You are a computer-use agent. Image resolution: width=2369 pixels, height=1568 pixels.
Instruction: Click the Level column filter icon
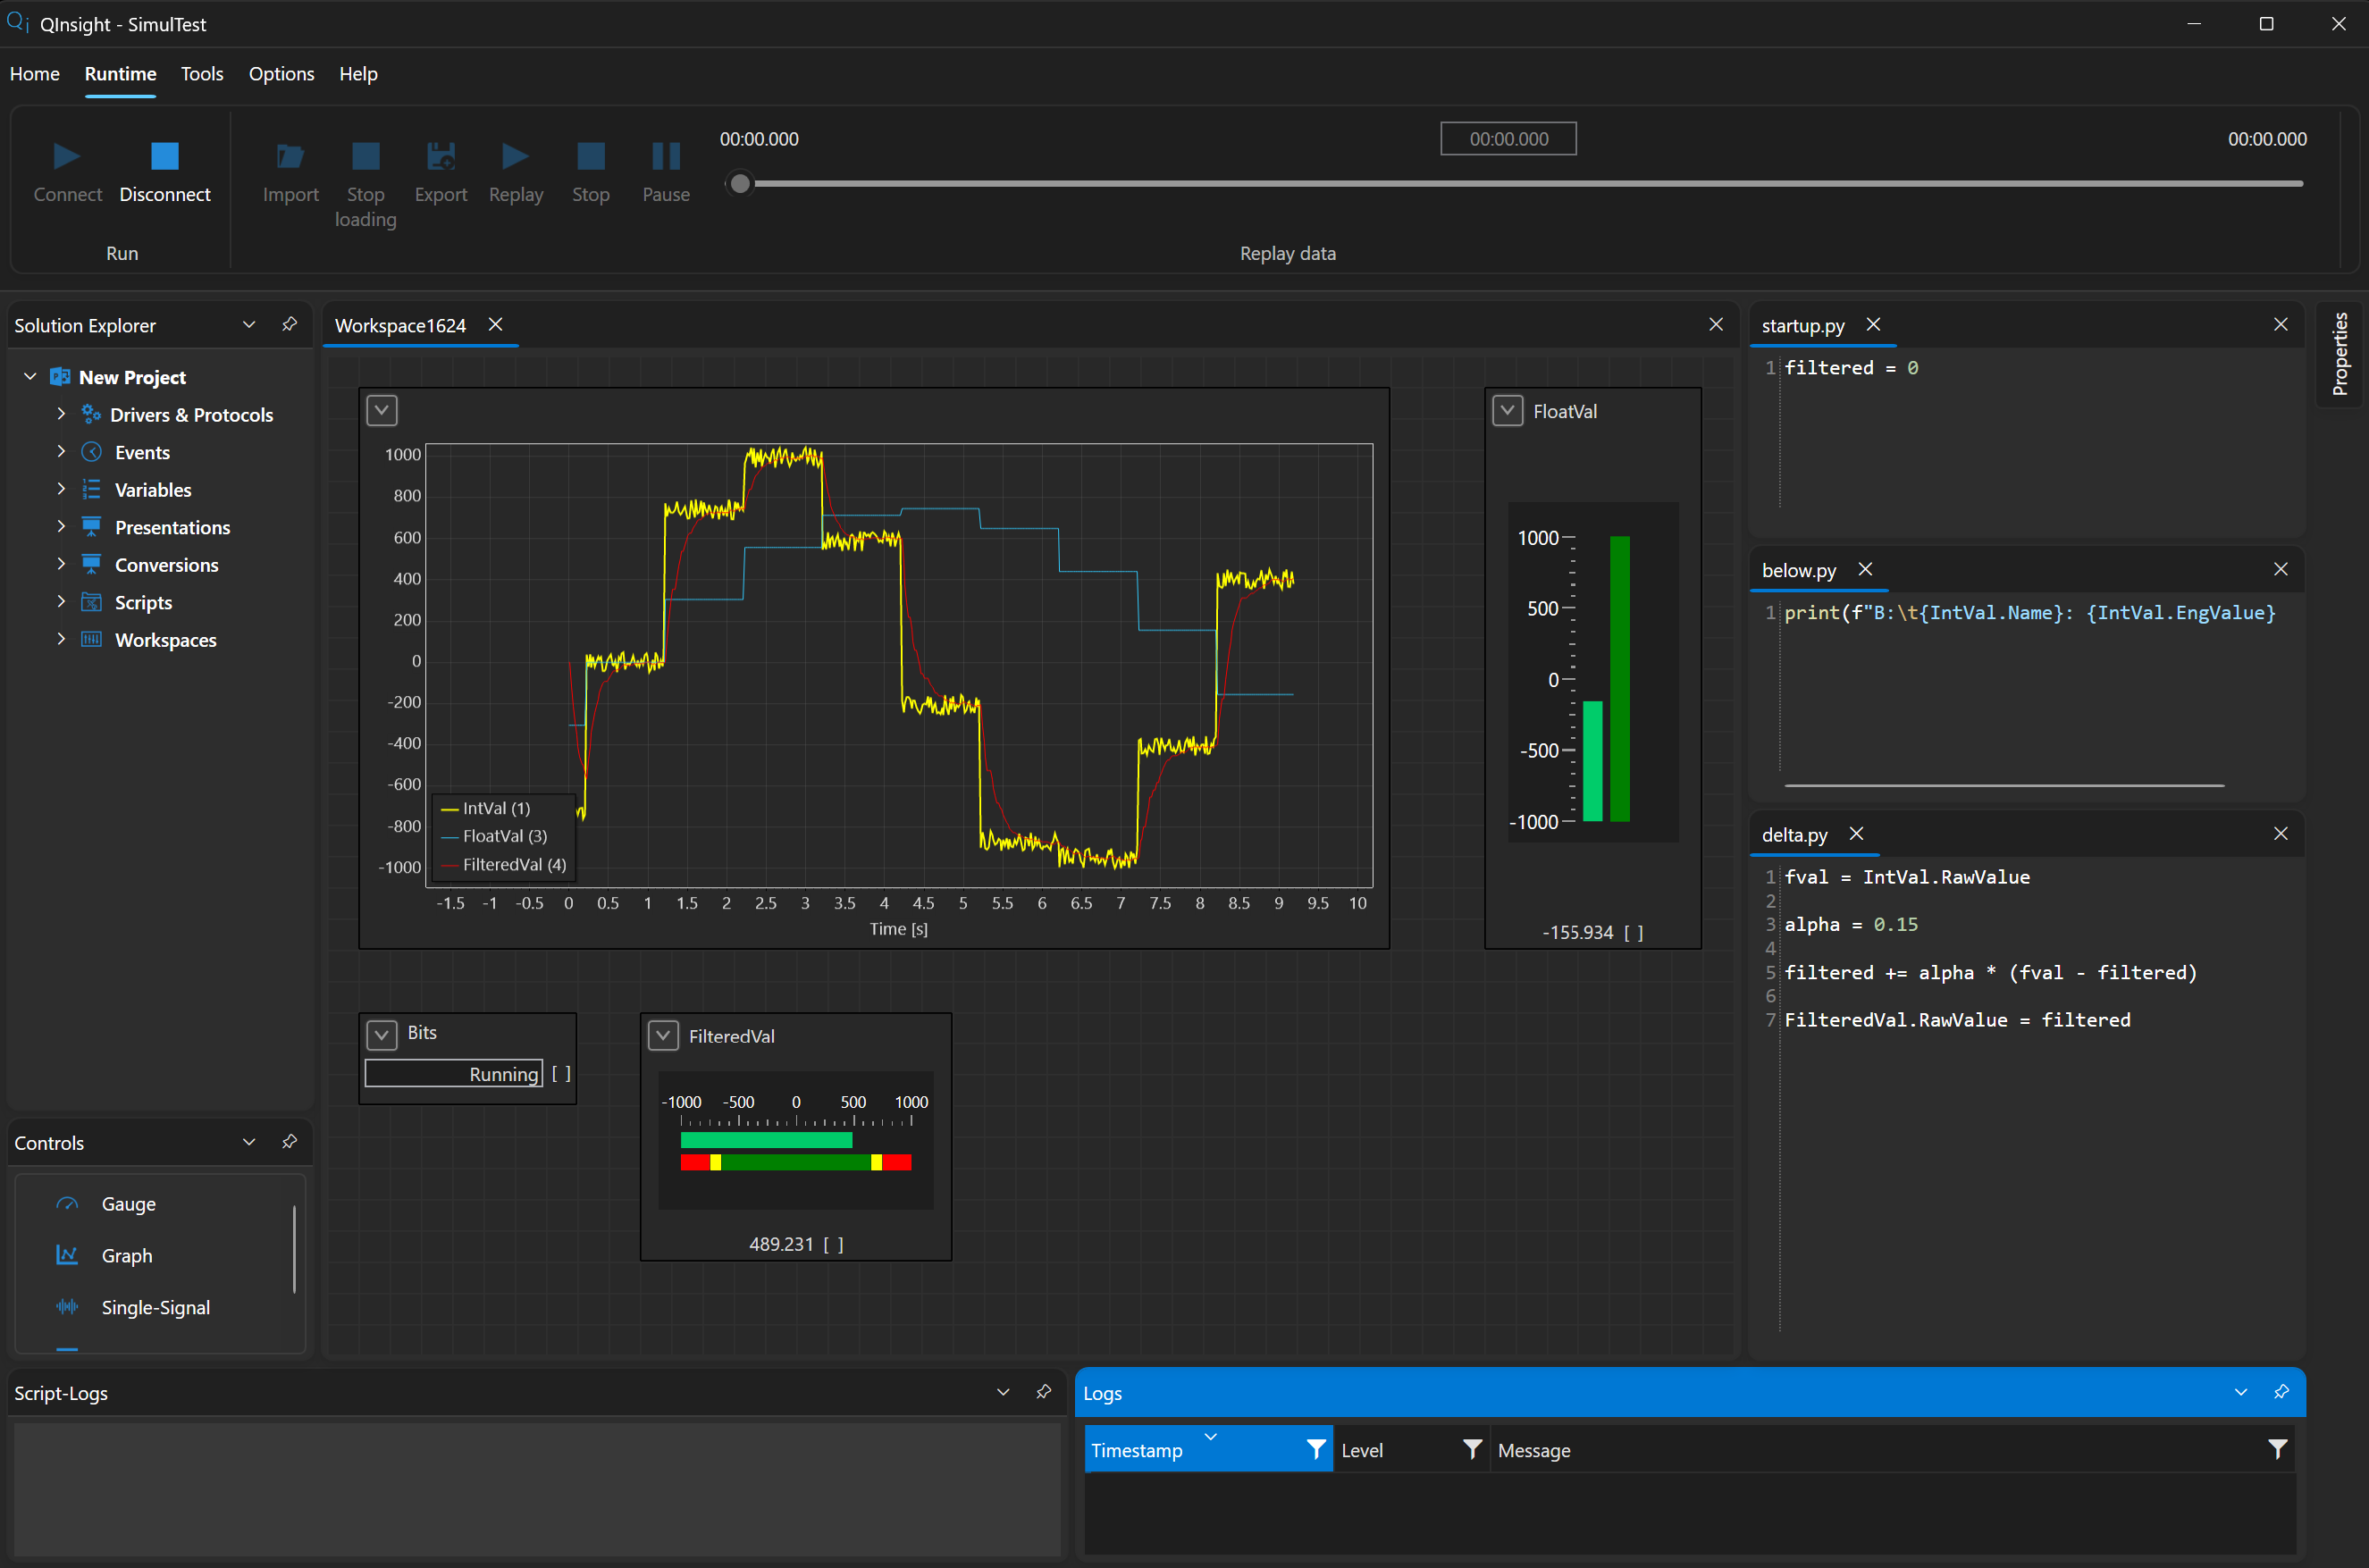pyautogui.click(x=1472, y=1449)
